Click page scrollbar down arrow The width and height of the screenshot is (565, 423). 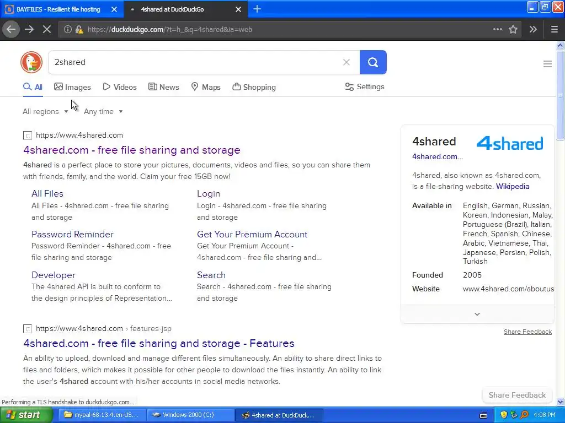[x=560, y=402]
